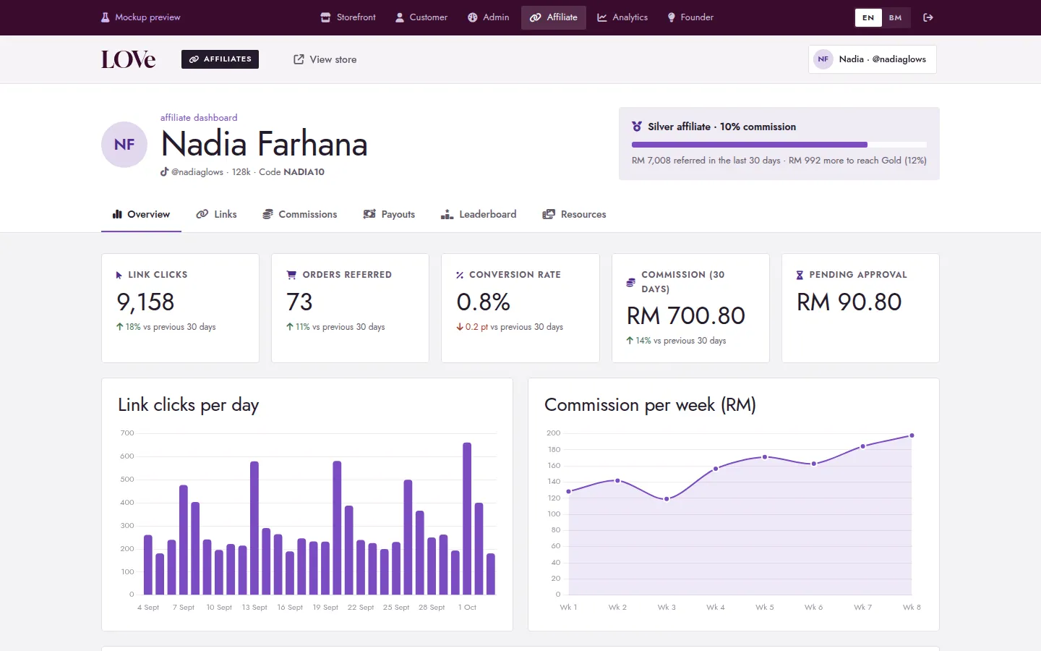
Task: Click the Wk 8 point on commission chart
Action: [912, 435]
